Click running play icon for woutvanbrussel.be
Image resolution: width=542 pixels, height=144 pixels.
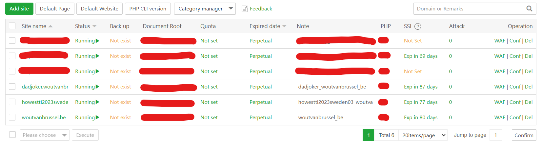coord(97,118)
